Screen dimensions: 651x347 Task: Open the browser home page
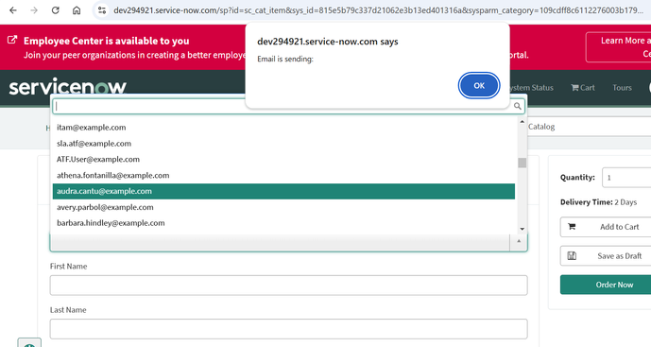click(77, 10)
